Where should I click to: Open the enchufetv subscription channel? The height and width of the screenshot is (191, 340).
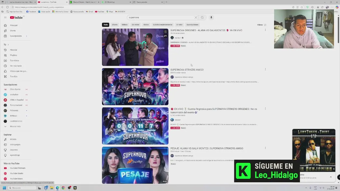point(16,95)
